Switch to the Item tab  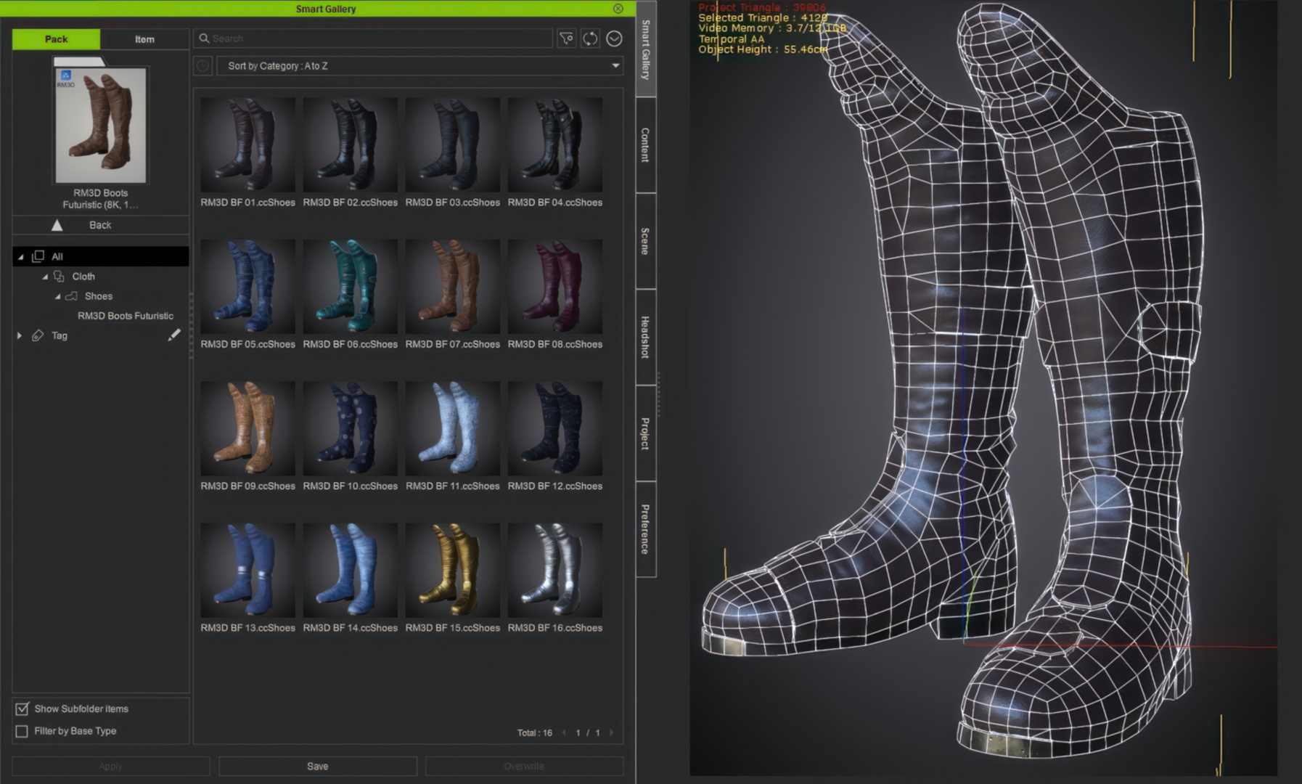point(144,39)
